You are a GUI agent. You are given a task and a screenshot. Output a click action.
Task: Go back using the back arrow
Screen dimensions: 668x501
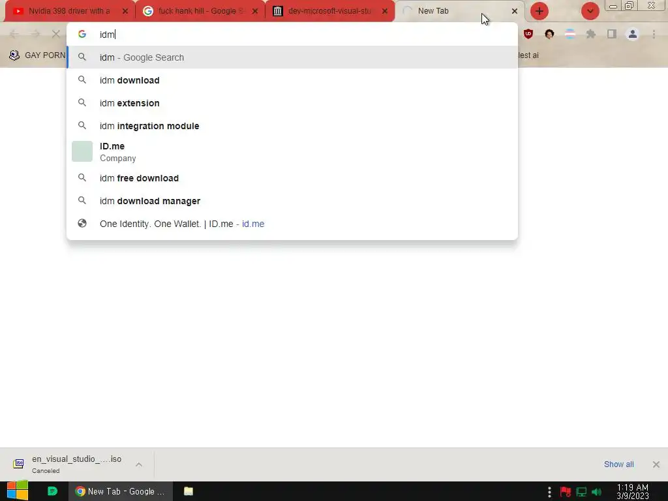(14, 34)
